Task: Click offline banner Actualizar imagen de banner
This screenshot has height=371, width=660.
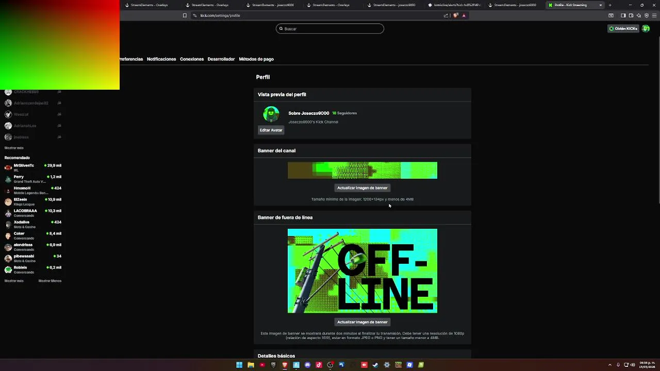Action: tap(362, 322)
